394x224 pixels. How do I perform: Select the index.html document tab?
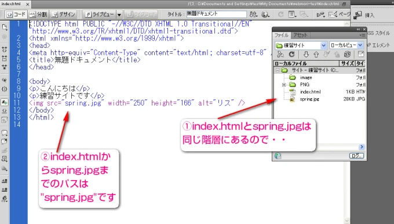click(x=12, y=4)
